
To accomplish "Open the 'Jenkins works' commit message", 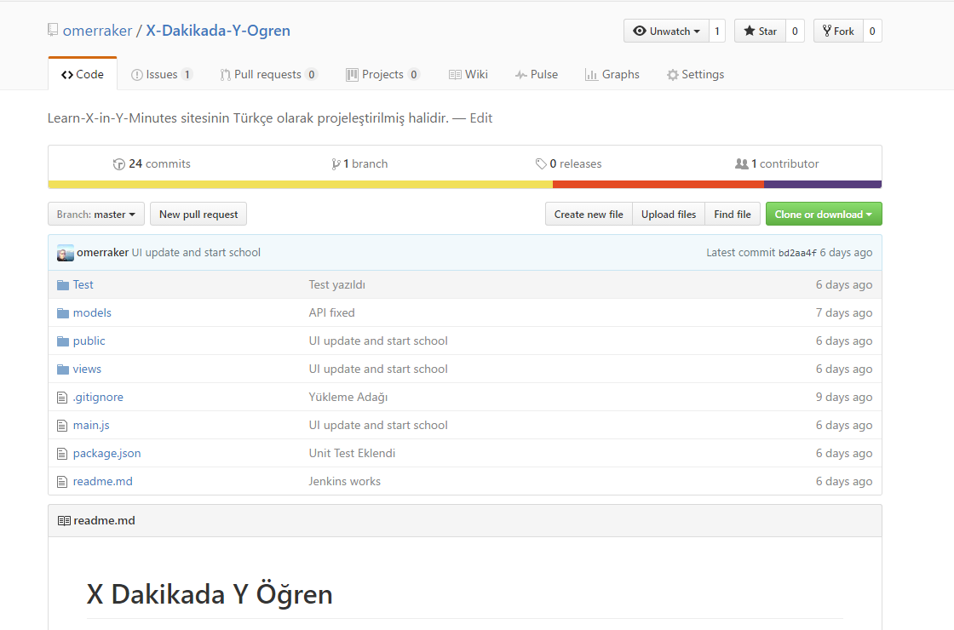I will (344, 481).
